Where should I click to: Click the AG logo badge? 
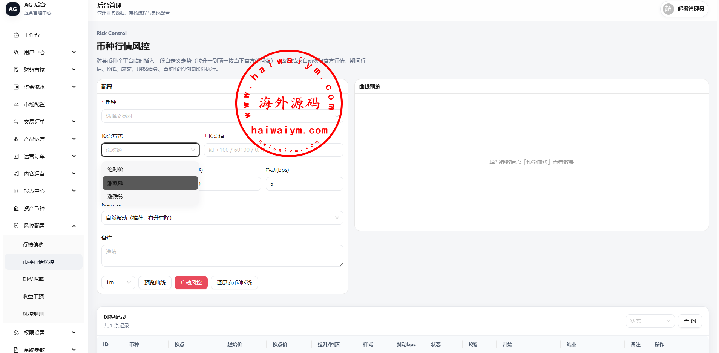[x=13, y=9]
